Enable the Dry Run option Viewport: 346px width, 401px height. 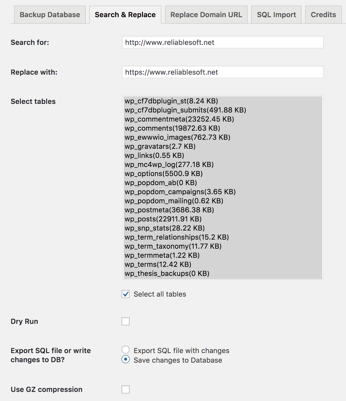[125, 321]
